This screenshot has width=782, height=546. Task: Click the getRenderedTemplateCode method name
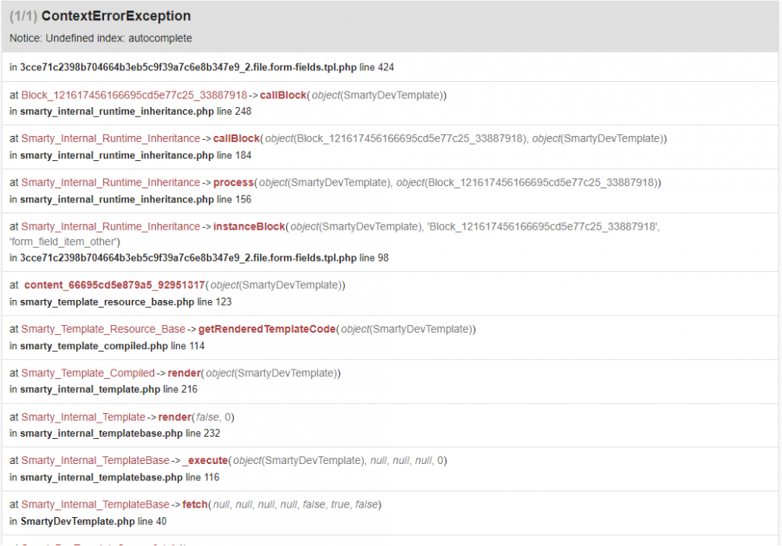[267, 330]
